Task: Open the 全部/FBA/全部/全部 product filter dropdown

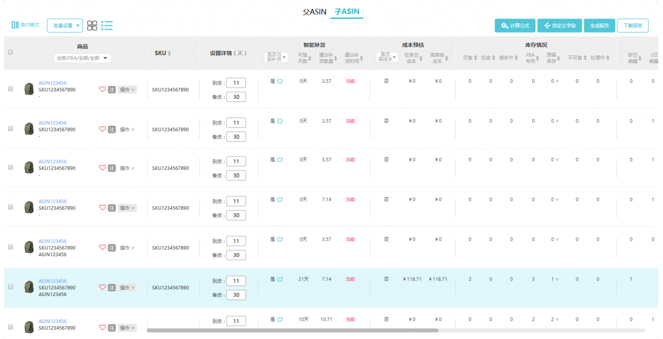Action: 82,58
